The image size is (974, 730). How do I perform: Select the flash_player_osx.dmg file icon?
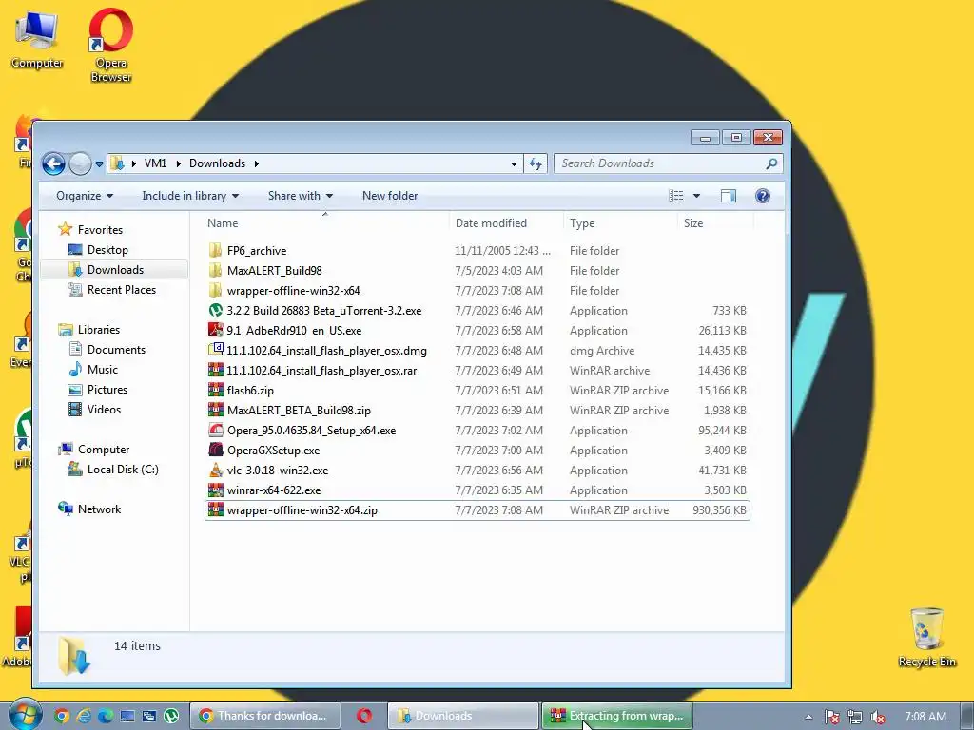click(x=216, y=350)
